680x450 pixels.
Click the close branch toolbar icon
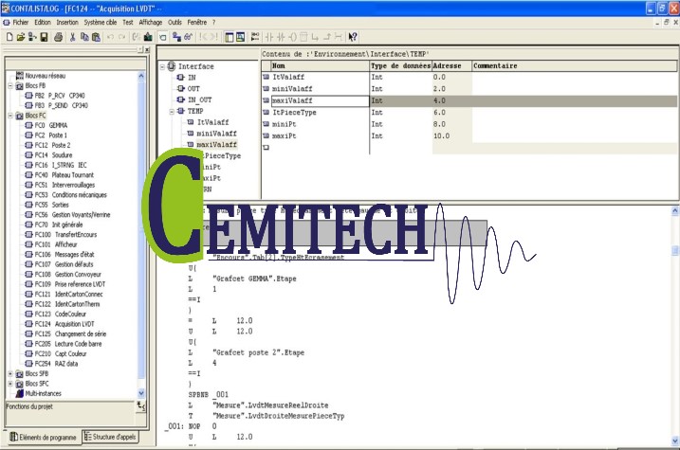327,37
